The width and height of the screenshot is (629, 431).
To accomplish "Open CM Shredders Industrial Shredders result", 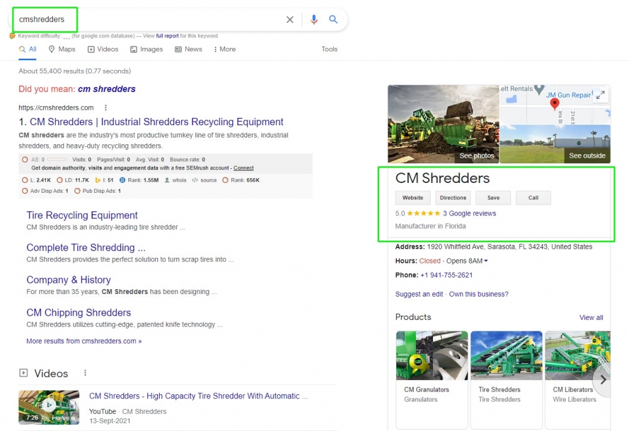I will tap(157, 122).
